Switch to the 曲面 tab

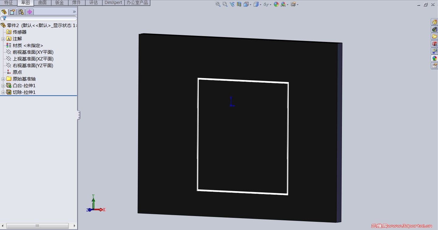(43, 3)
